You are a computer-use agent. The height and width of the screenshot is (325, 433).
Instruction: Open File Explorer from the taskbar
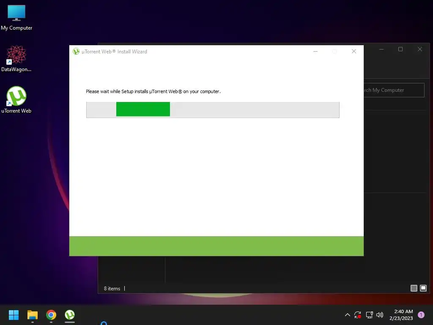click(x=32, y=315)
